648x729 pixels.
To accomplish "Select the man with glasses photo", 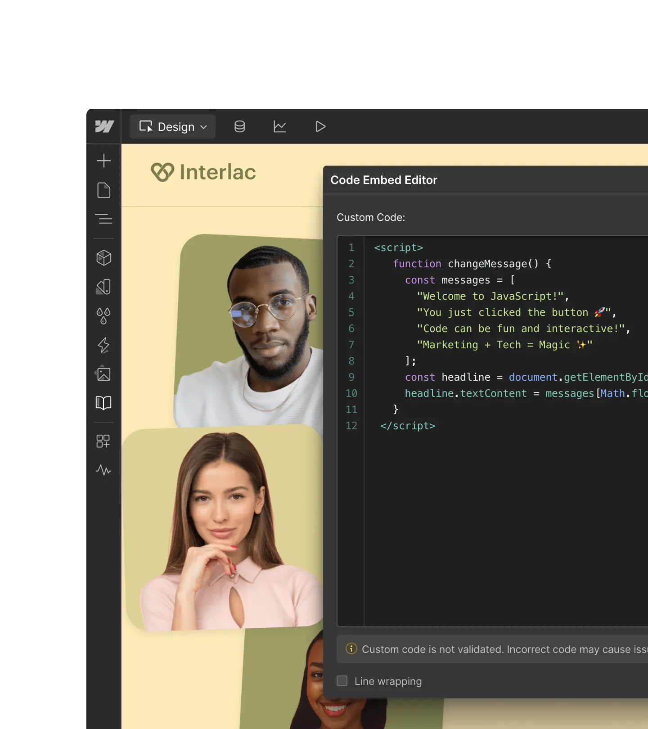I will (249, 331).
